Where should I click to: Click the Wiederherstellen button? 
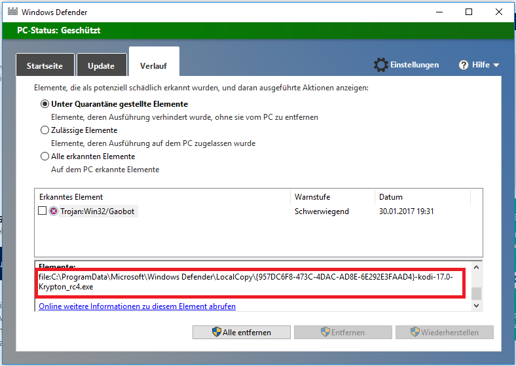pos(444,333)
